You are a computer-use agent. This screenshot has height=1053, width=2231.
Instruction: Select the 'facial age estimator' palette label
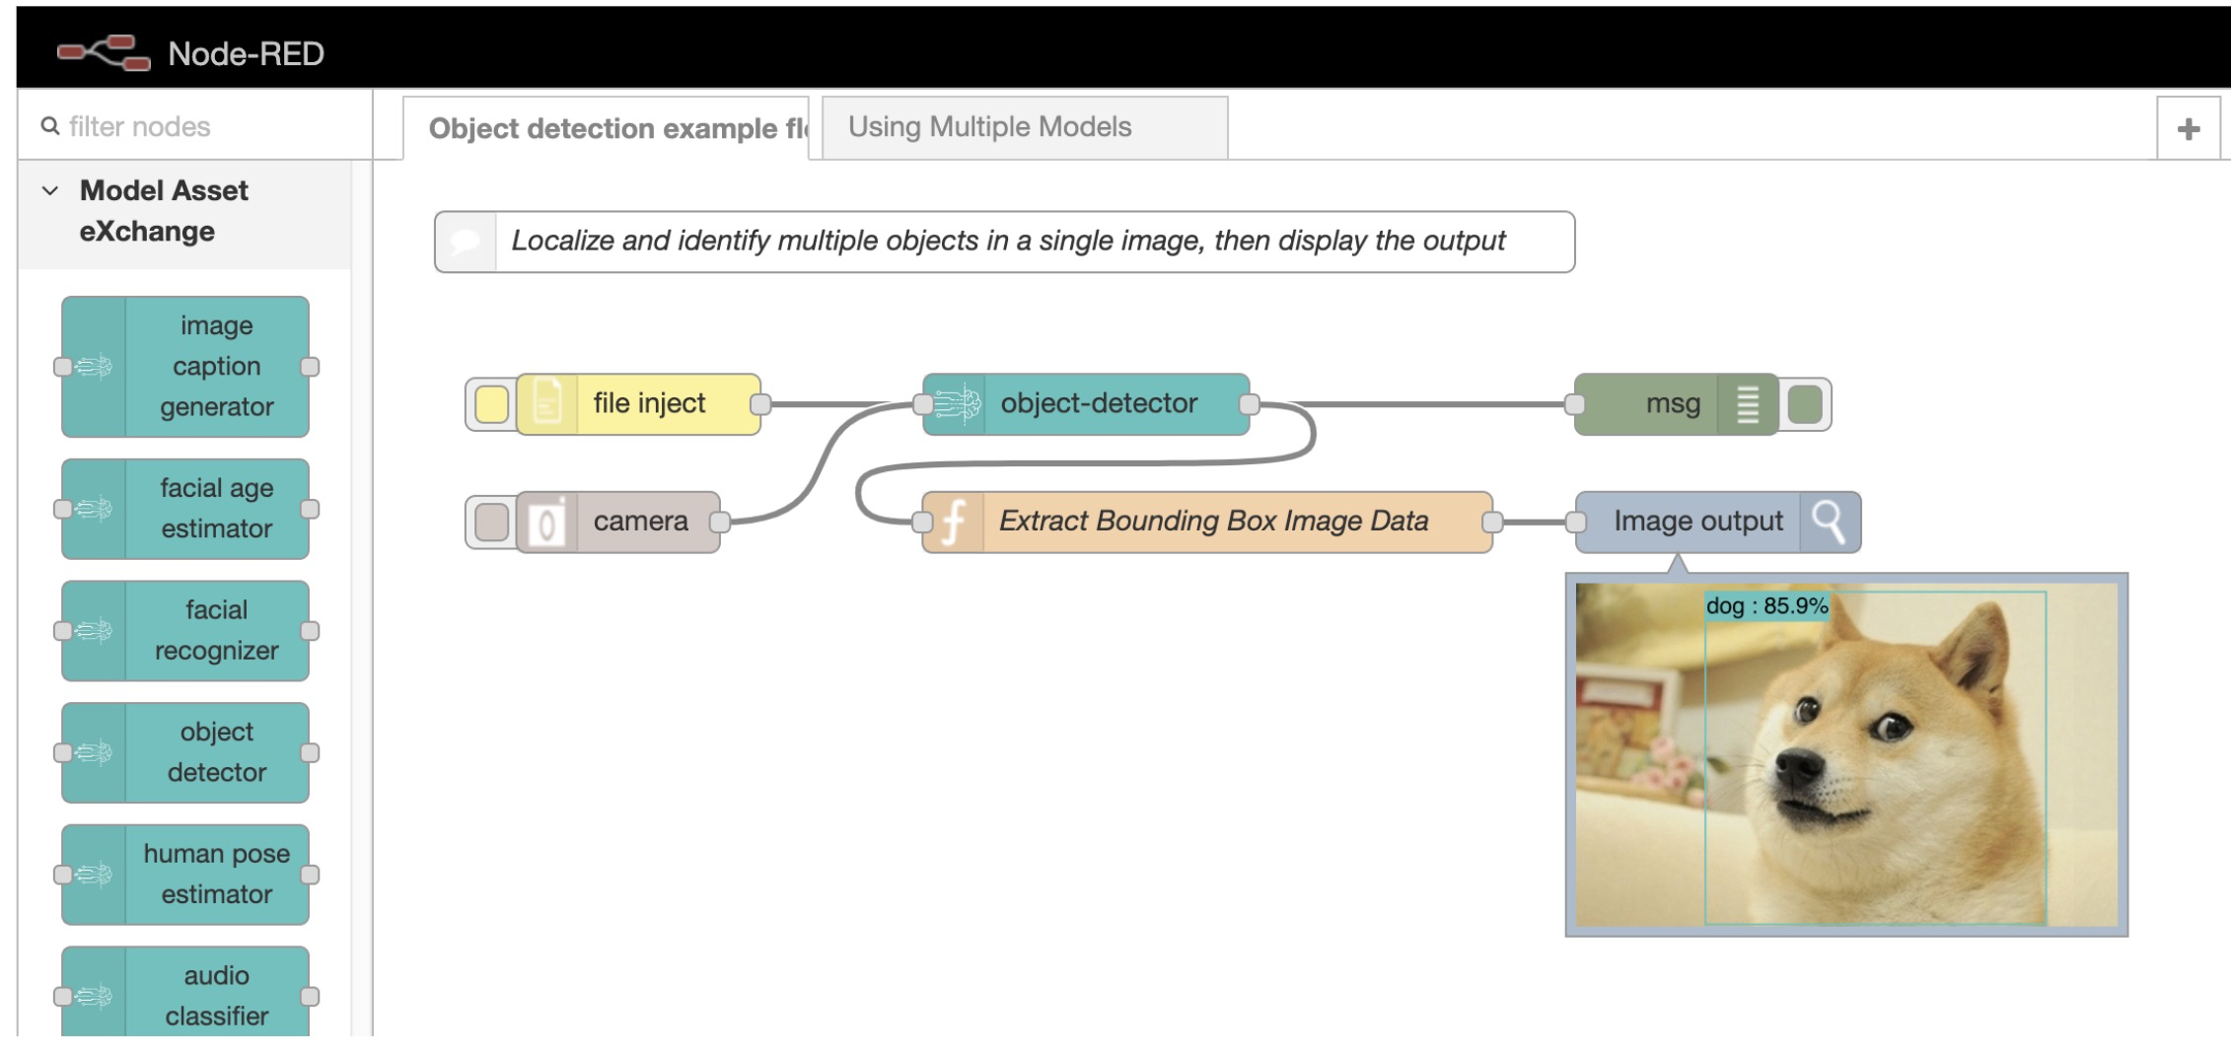[x=217, y=508]
